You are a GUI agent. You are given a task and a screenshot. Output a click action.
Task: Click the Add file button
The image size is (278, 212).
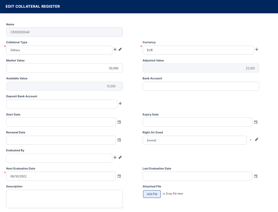point(152,194)
